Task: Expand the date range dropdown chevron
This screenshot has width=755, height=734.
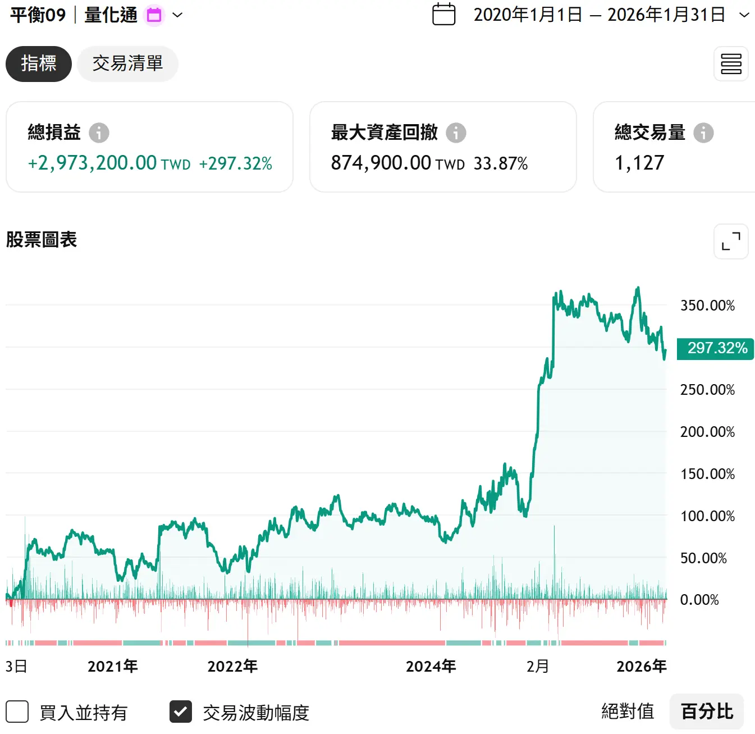Action: coord(744,15)
